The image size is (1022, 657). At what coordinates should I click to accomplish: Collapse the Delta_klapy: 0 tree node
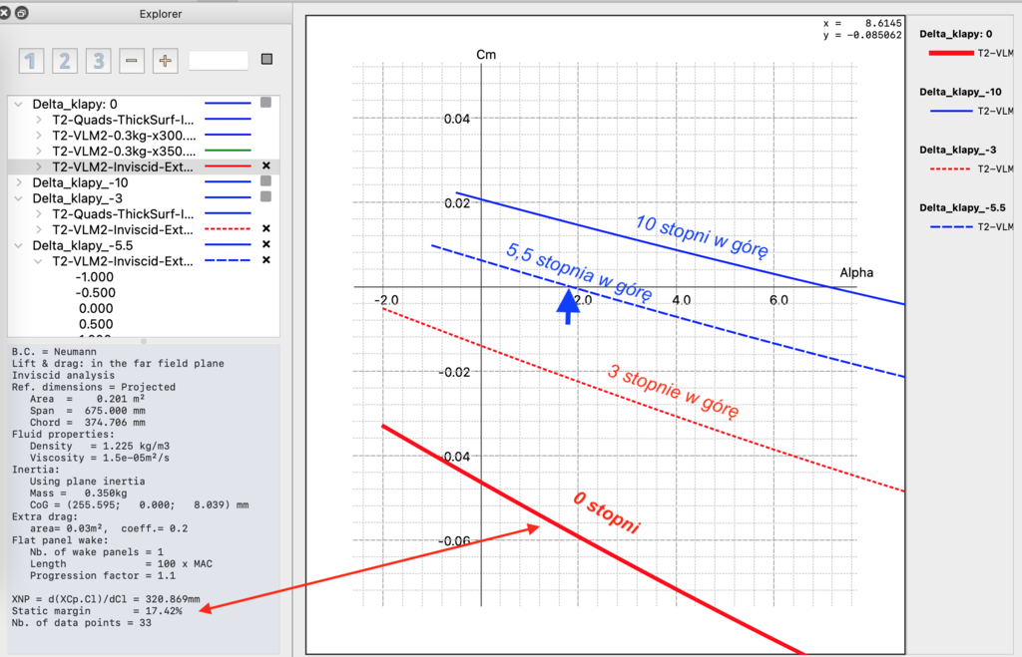click(19, 104)
